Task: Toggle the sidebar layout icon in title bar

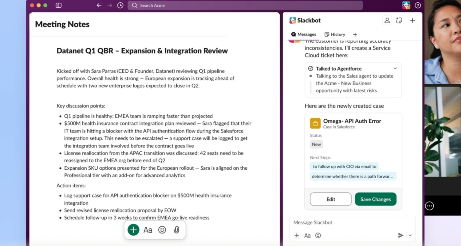Action: coord(58,5)
